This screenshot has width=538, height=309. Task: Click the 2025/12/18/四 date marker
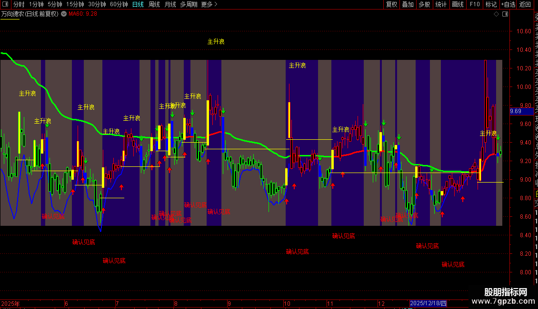pyautogui.click(x=428, y=303)
